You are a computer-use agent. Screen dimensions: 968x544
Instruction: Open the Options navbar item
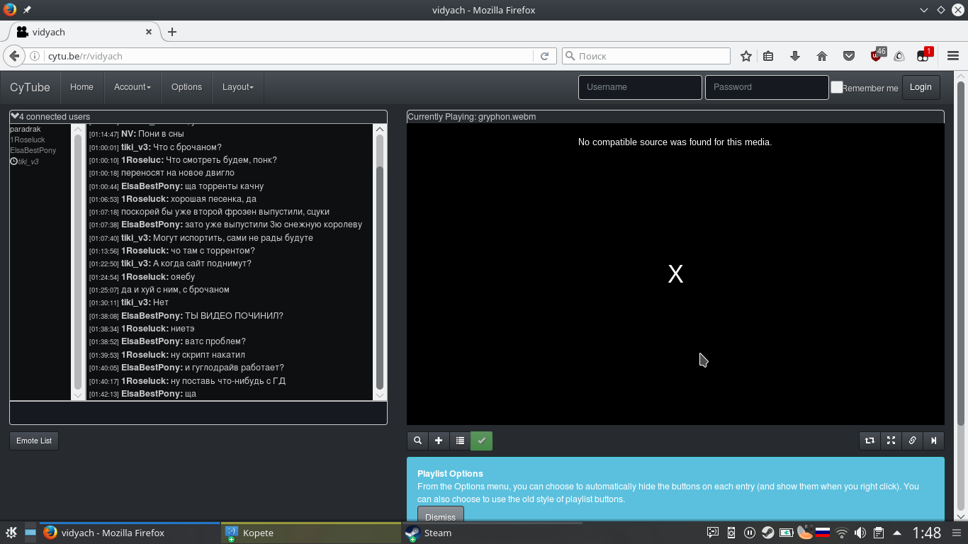coord(186,87)
